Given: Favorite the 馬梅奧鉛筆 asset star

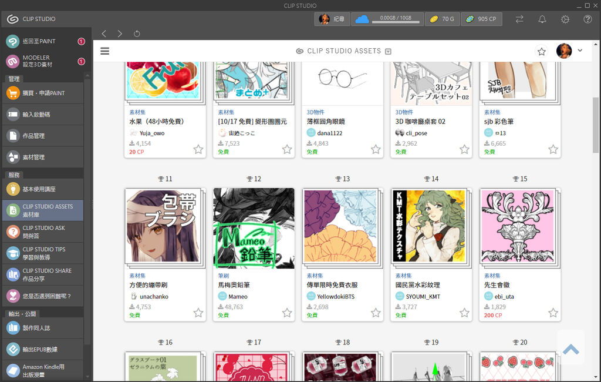Looking at the screenshot, I should (287, 313).
